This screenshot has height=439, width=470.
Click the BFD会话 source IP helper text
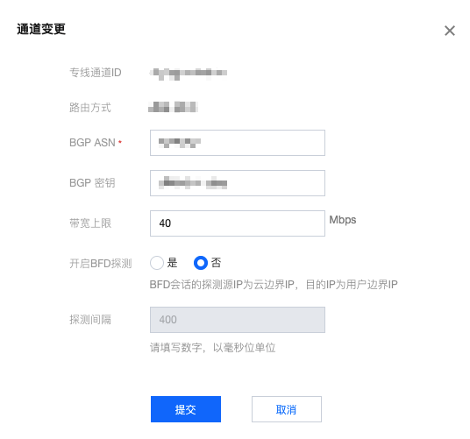click(274, 285)
